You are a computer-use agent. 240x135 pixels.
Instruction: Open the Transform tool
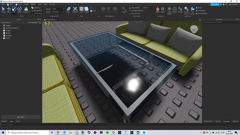[x=26, y=10]
